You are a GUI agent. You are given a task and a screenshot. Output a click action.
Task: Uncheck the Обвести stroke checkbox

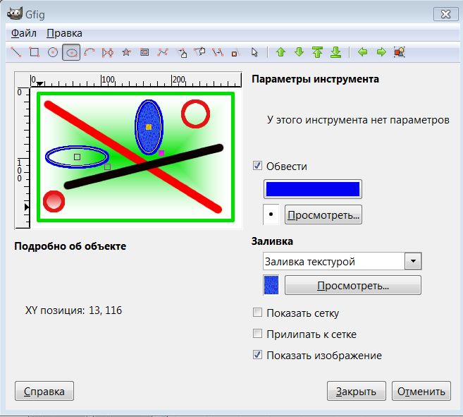pyautogui.click(x=257, y=166)
